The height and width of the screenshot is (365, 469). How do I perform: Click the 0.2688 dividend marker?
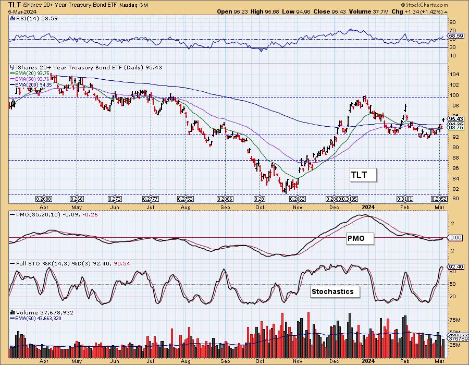click(x=44, y=199)
